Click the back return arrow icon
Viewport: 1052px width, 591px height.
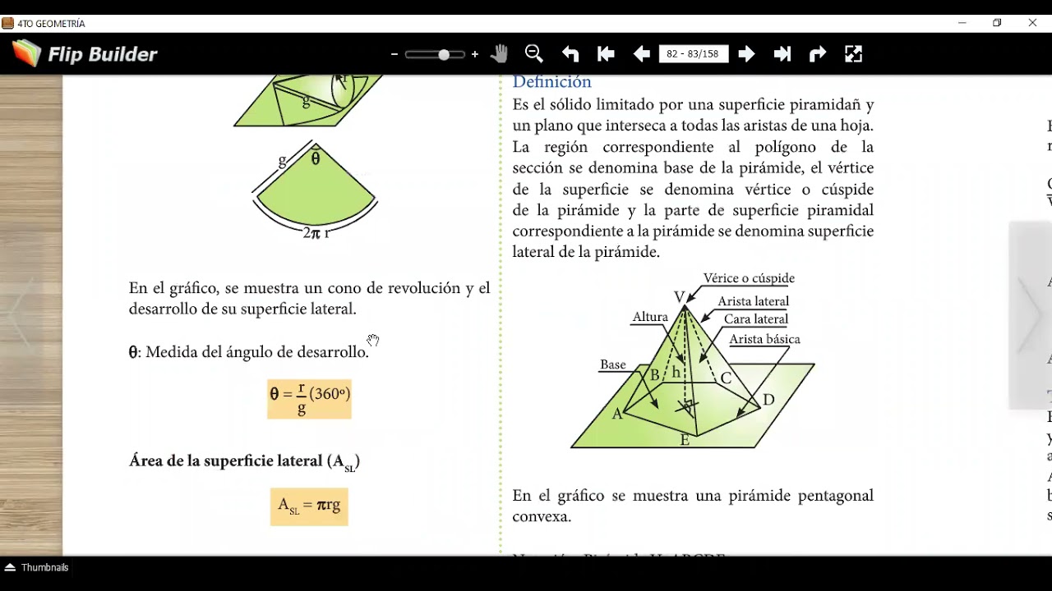pyautogui.click(x=570, y=54)
